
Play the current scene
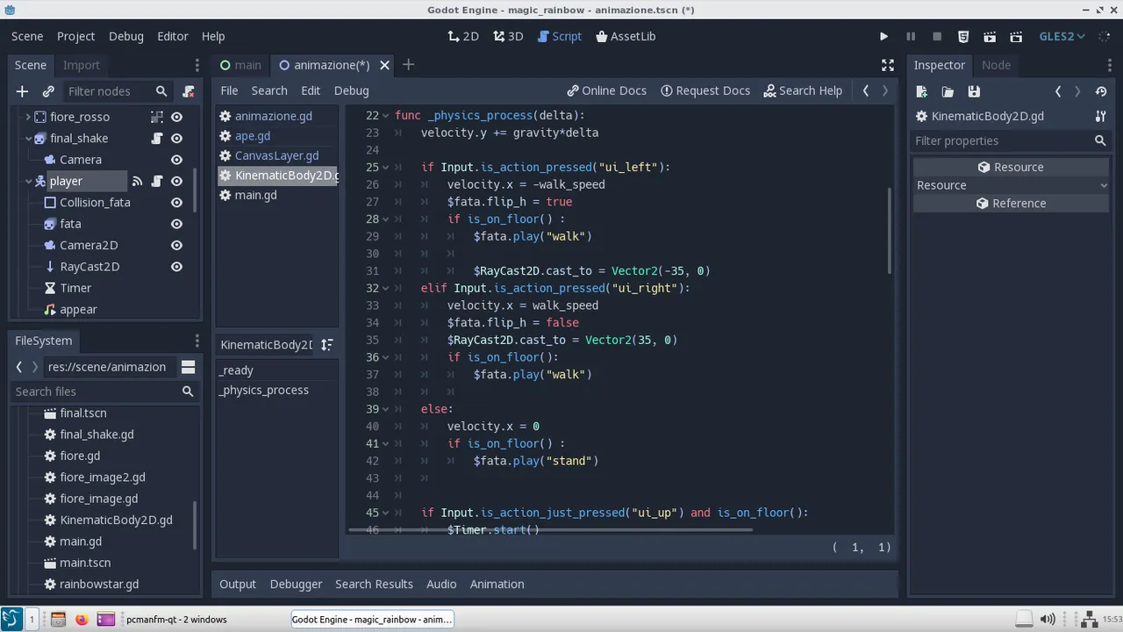[x=990, y=36]
